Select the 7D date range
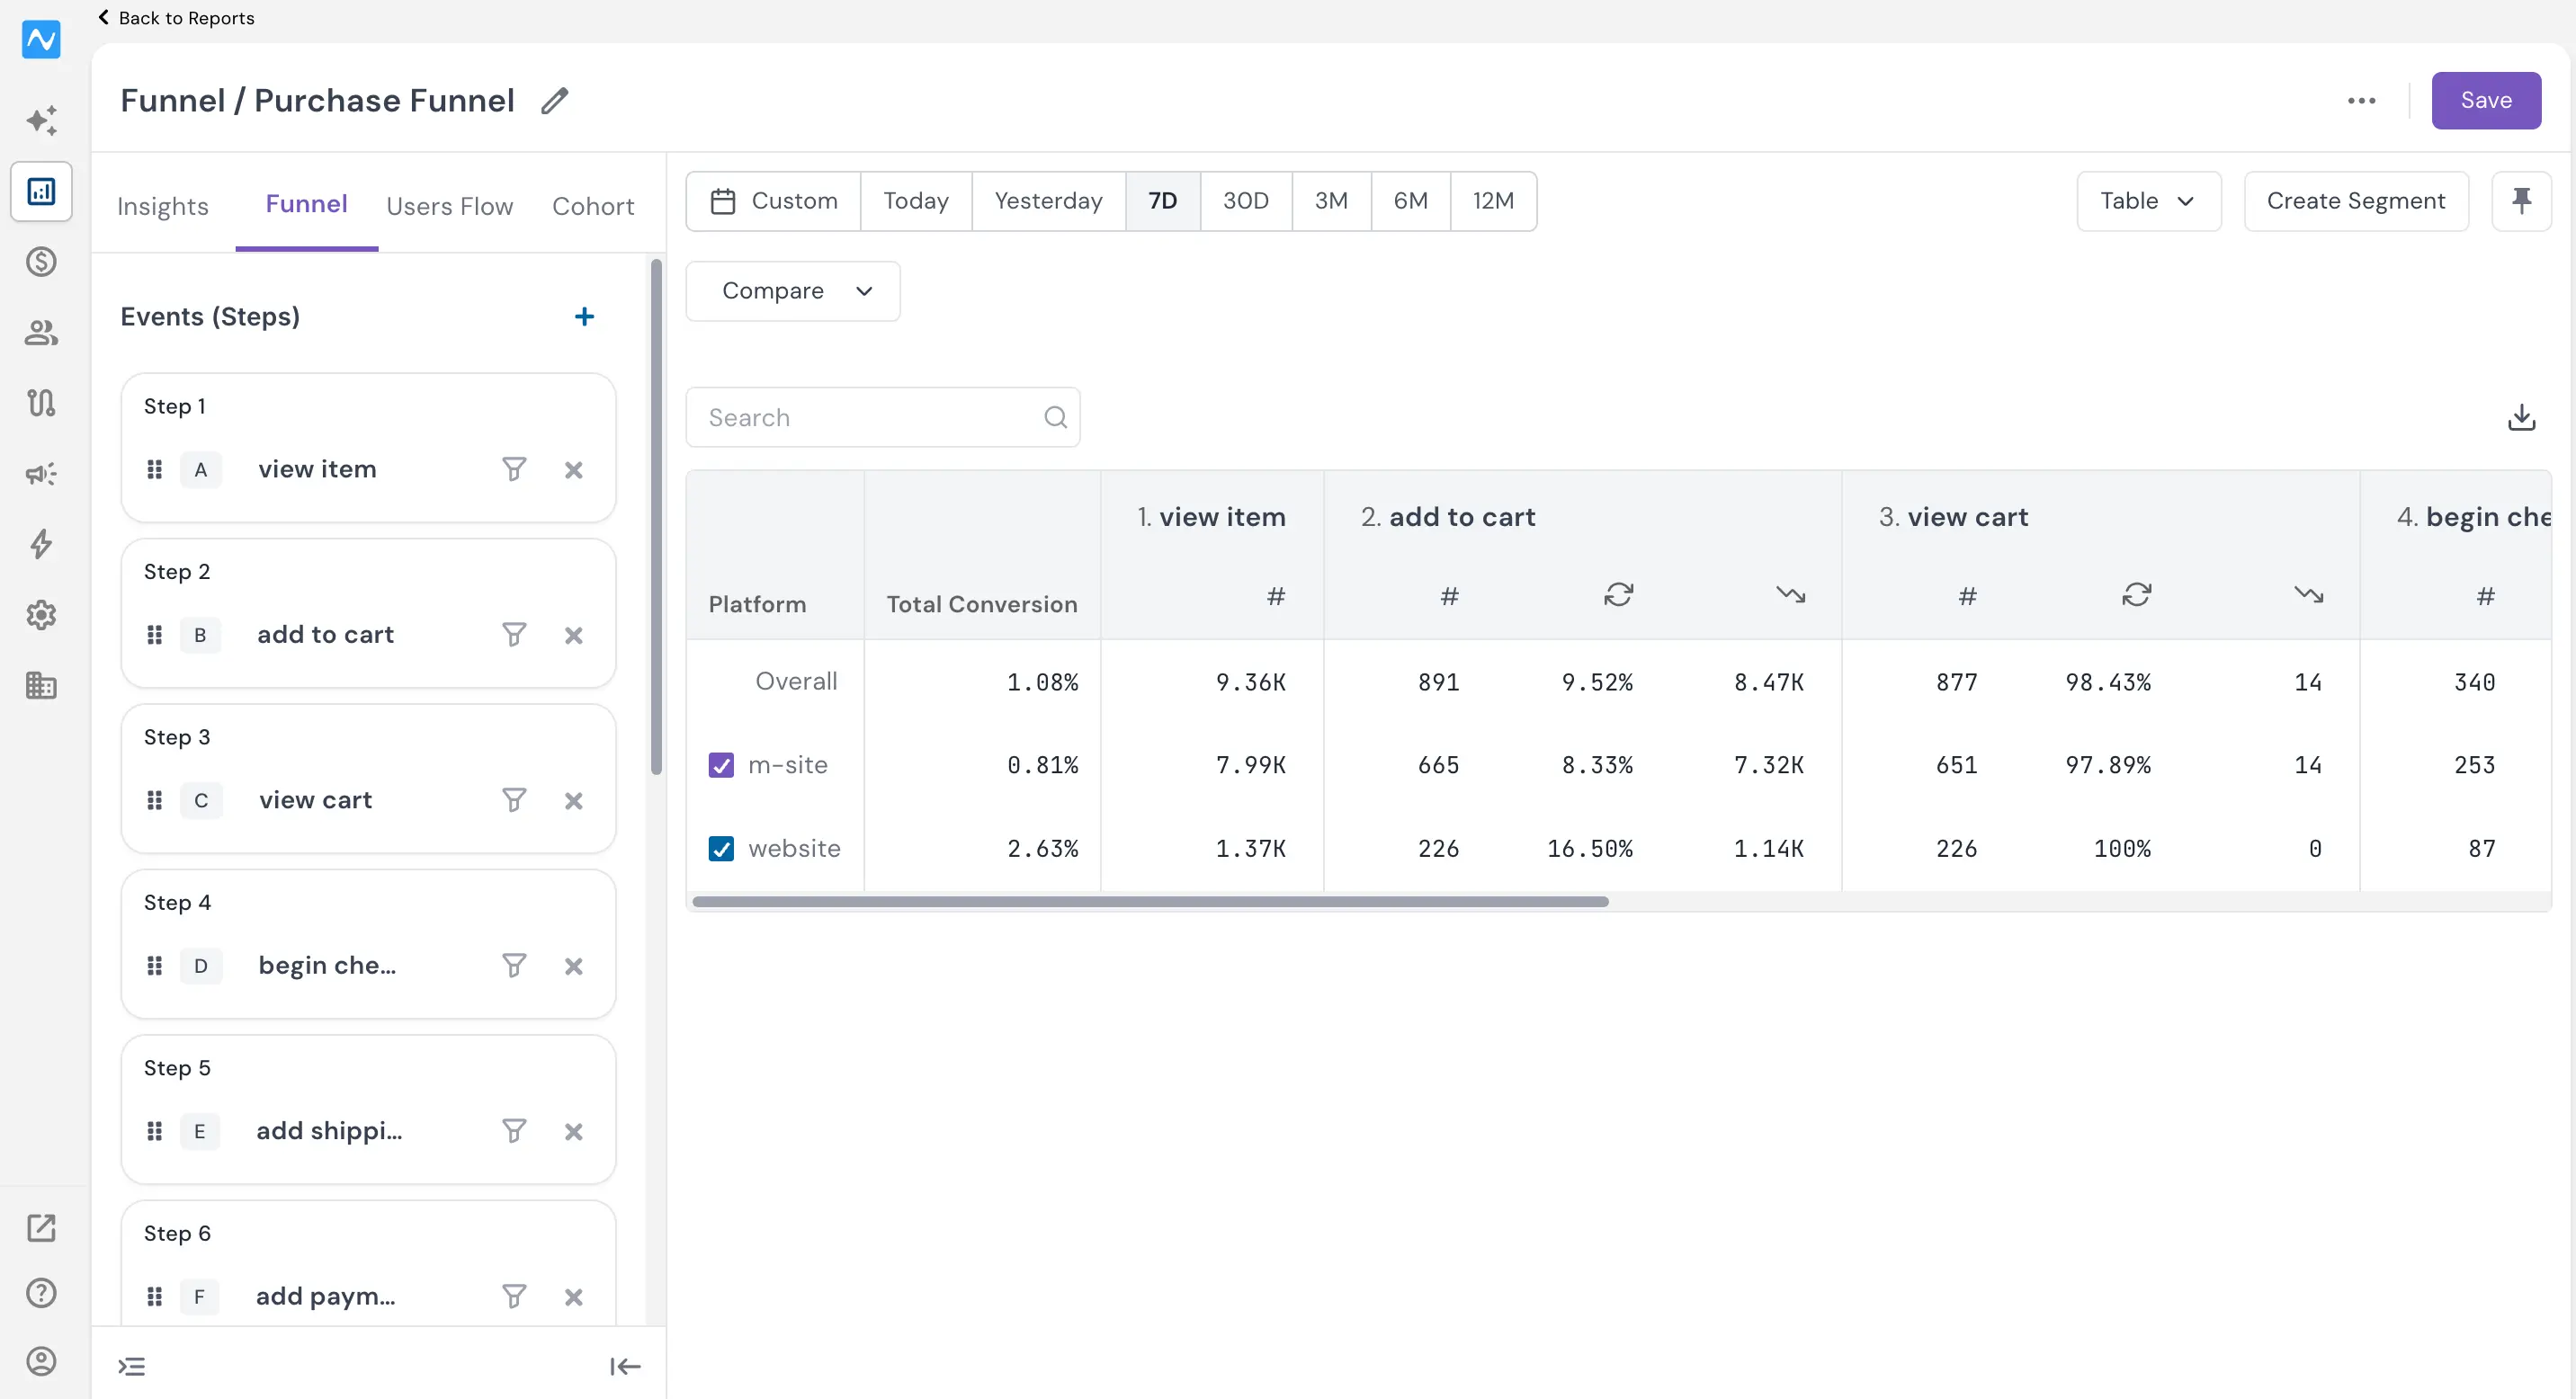 1163,200
